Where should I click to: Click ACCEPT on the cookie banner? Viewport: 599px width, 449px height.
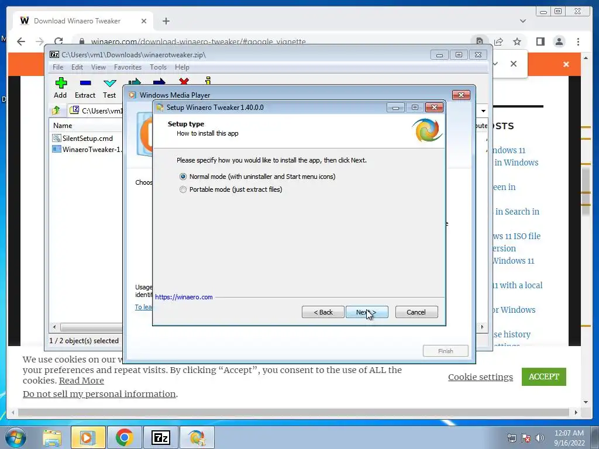tap(543, 377)
